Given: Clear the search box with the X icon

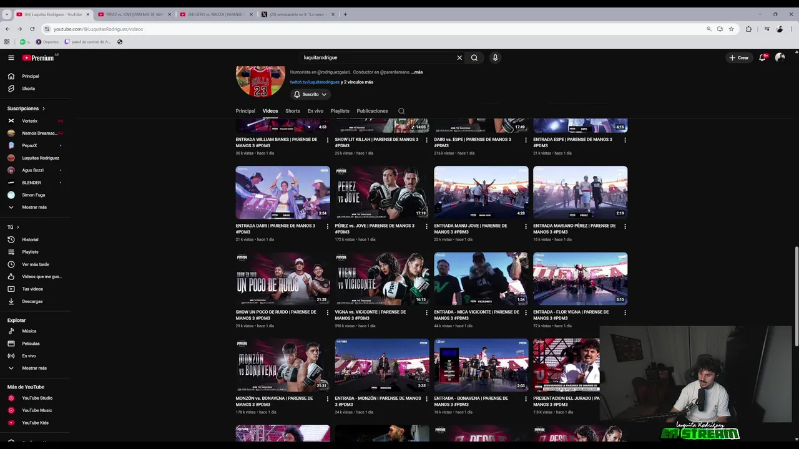Looking at the screenshot, I should point(459,57).
